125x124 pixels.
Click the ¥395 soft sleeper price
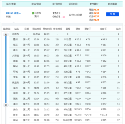coord(104,120)
